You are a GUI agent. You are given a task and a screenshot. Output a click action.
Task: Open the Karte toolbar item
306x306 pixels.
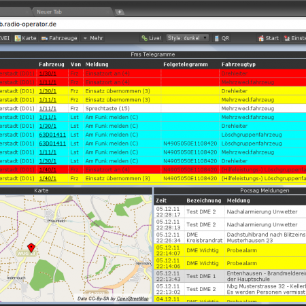click(x=26, y=38)
